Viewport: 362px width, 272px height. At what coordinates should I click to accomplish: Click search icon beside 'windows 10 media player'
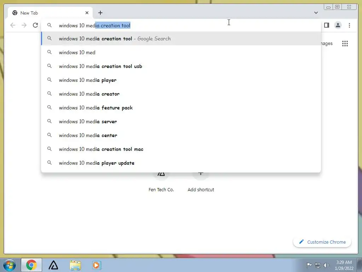tap(49, 80)
